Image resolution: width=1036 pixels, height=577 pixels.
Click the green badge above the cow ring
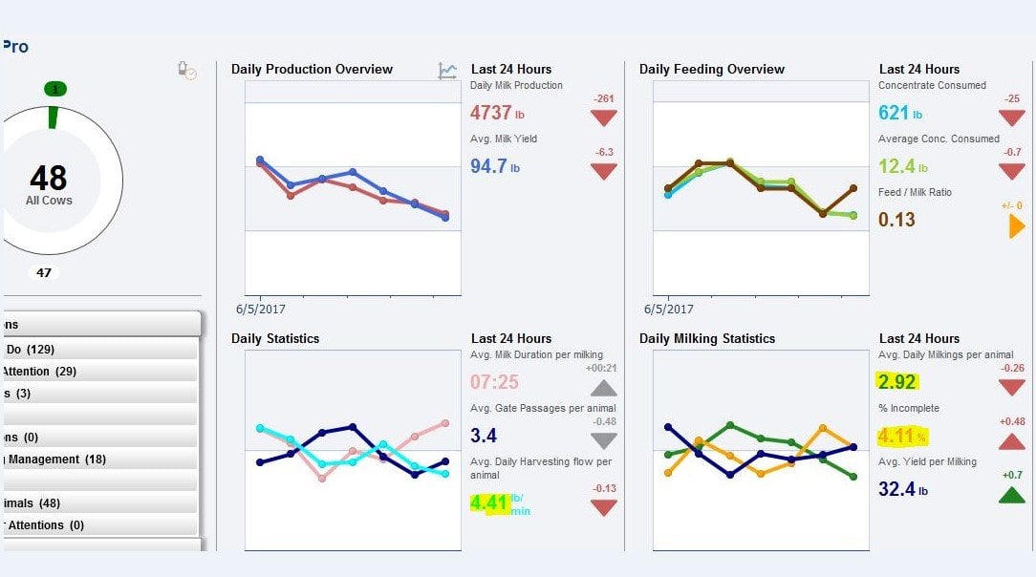point(54,89)
